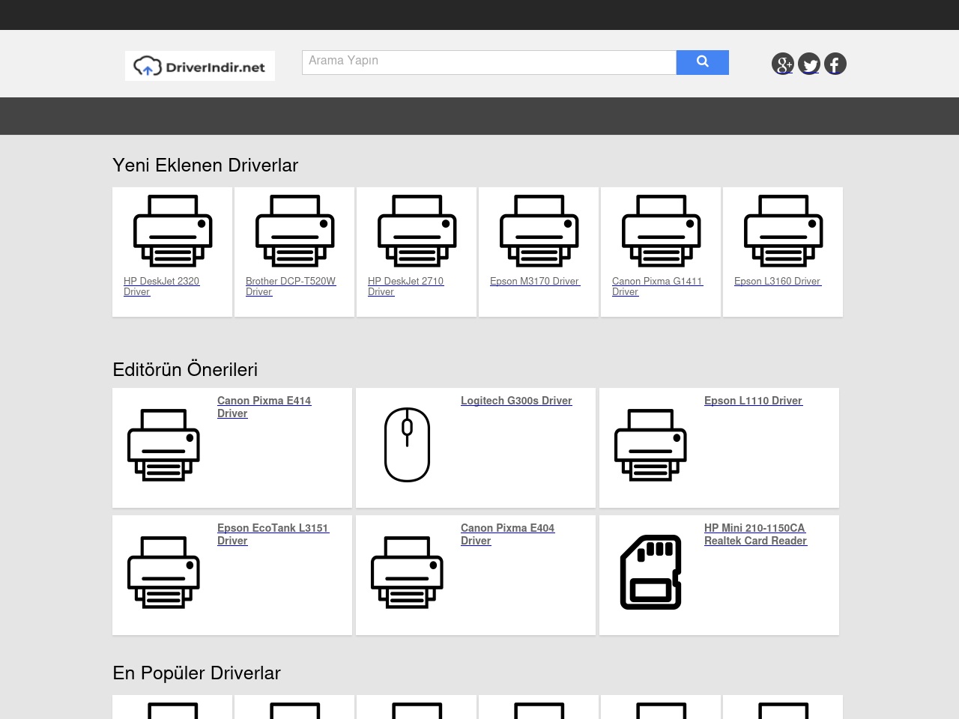Image resolution: width=959 pixels, height=719 pixels.
Task: Click printer icon above HP DeskJet 2710
Action: coord(417,231)
